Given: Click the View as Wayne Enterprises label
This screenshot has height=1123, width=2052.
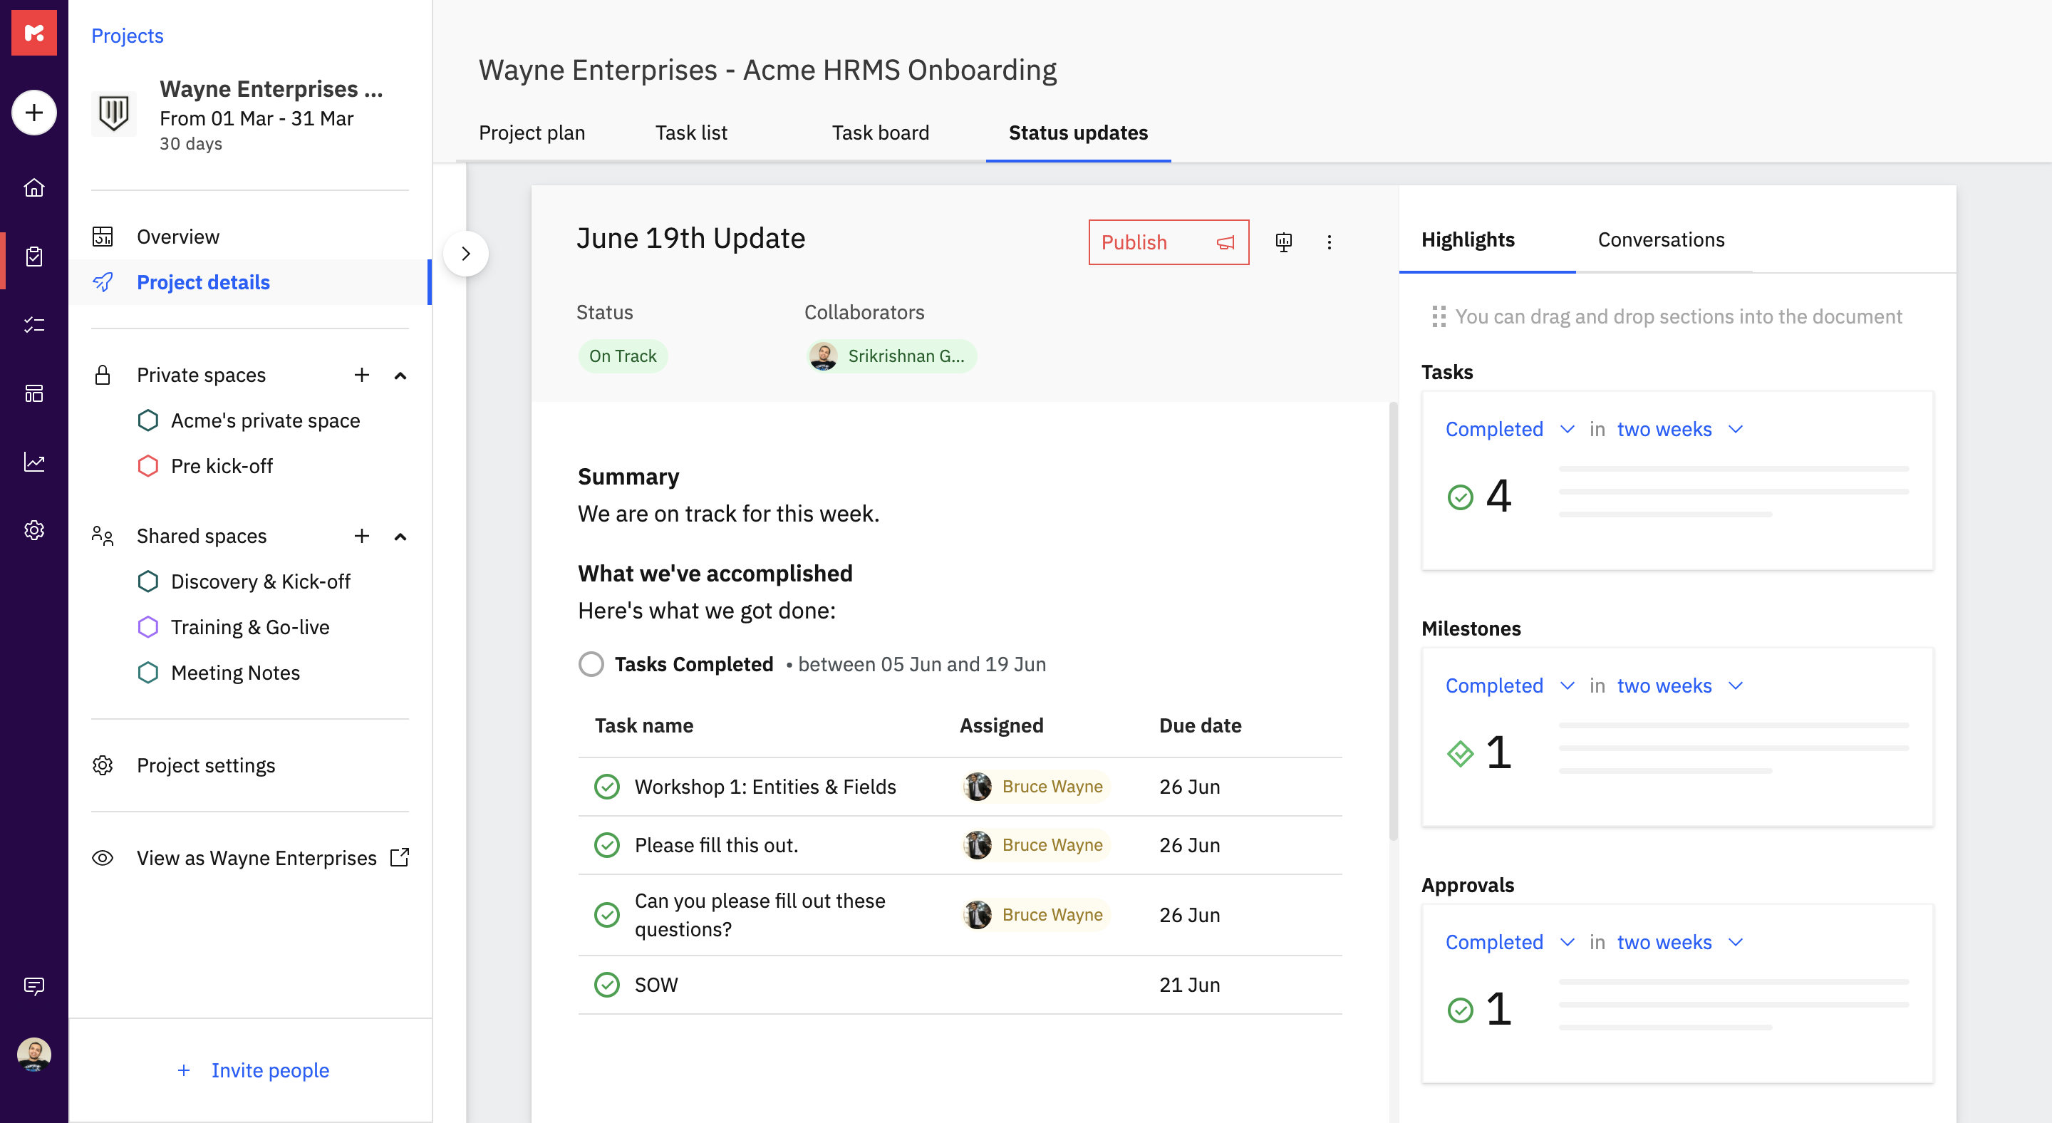Looking at the screenshot, I should point(256,858).
